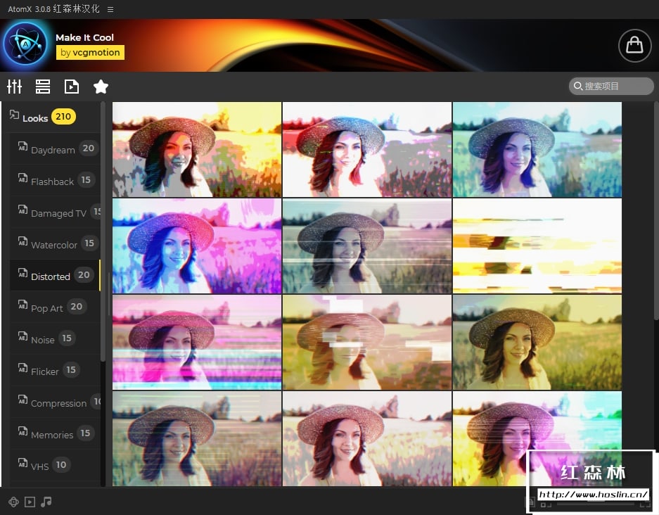Open the atom settings icon in footer
The height and width of the screenshot is (515, 659).
point(13,502)
